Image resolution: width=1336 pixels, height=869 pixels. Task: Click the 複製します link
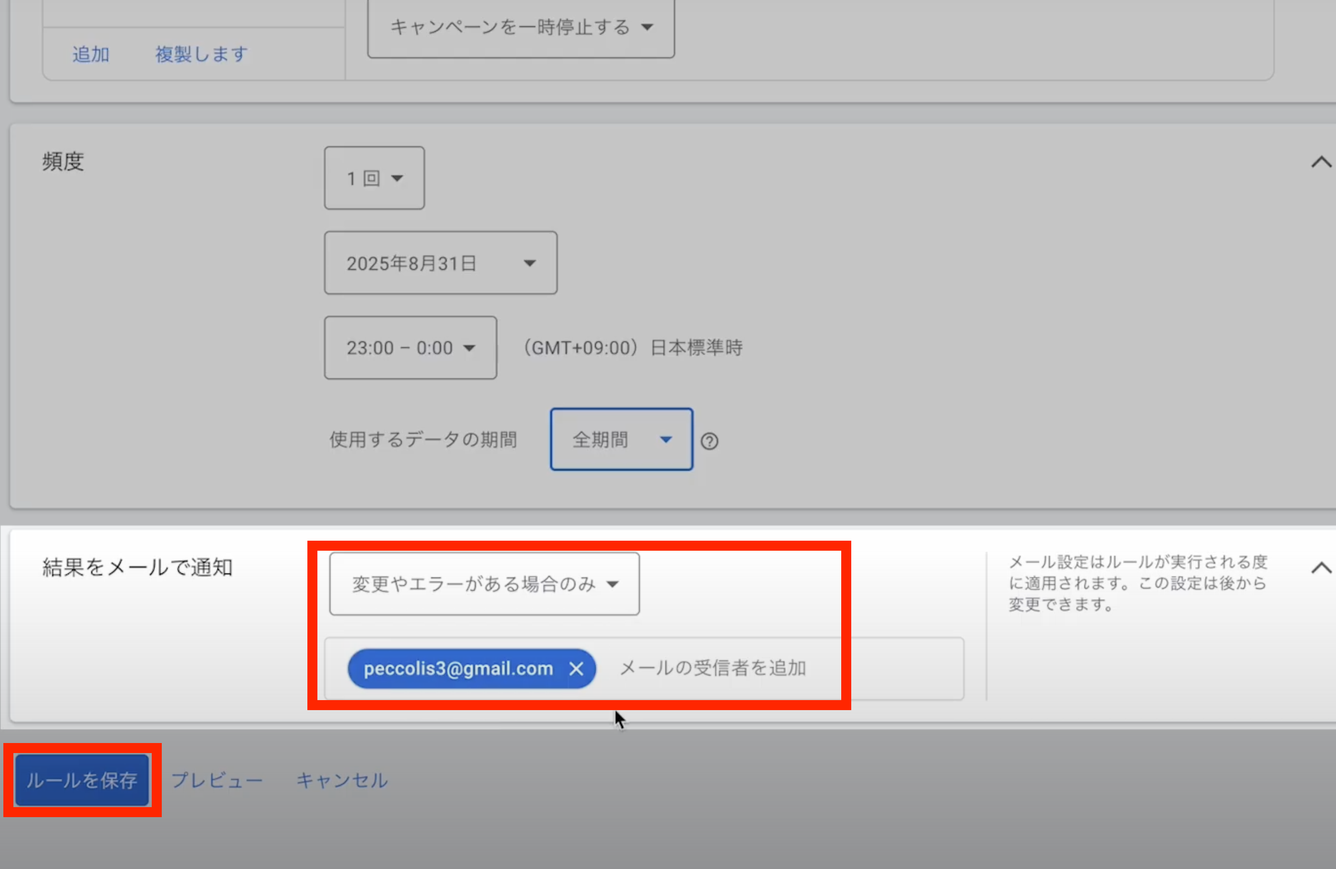201,55
